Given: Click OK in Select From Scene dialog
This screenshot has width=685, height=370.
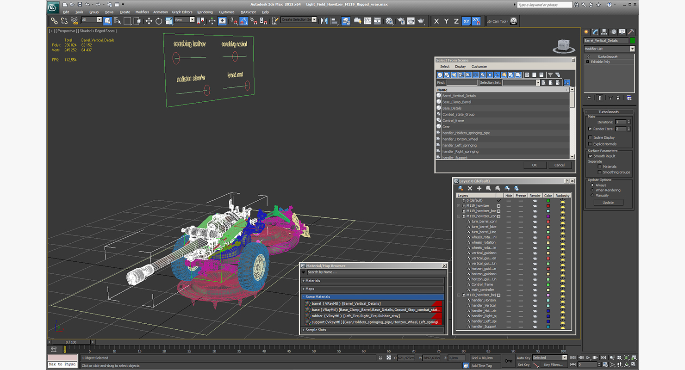Looking at the screenshot, I should [x=535, y=165].
